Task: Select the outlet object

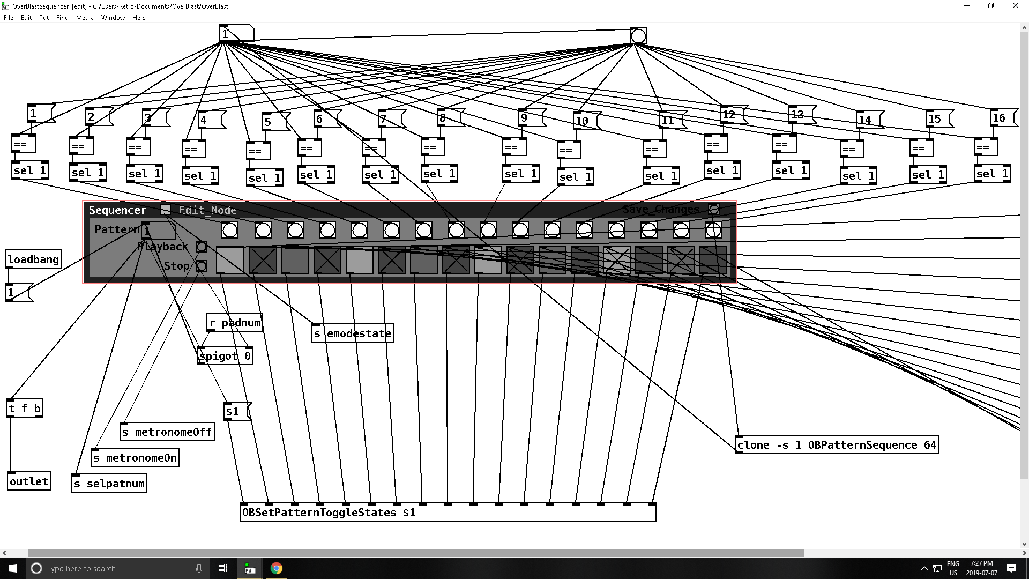Action: [x=29, y=481]
